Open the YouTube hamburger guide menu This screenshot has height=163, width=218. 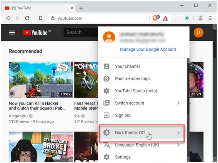[12, 33]
